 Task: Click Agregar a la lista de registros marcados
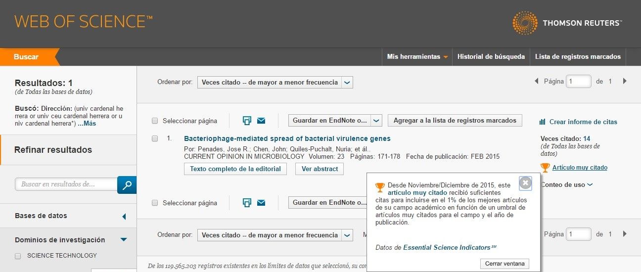[x=455, y=120]
